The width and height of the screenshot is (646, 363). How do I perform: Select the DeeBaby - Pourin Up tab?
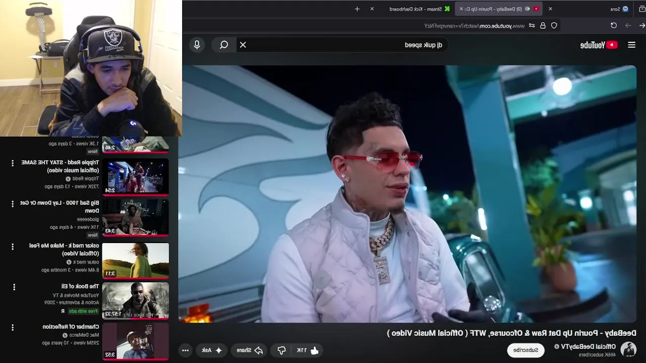499,9
